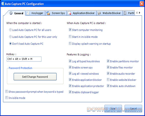Switch to the Screen Spy tab
The height and width of the screenshot is (116, 145).
point(56,13)
